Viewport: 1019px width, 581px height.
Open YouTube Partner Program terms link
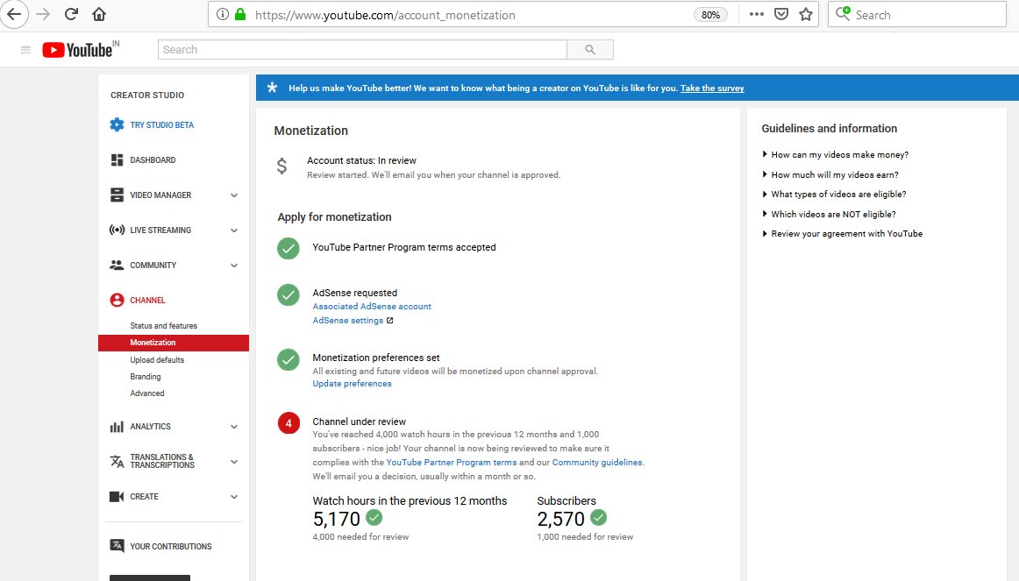[x=452, y=462]
